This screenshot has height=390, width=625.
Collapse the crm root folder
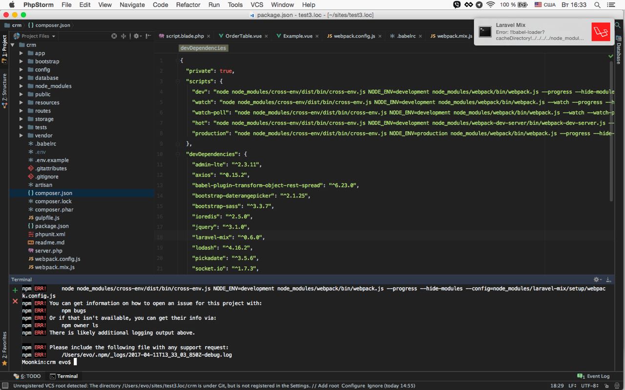13,45
